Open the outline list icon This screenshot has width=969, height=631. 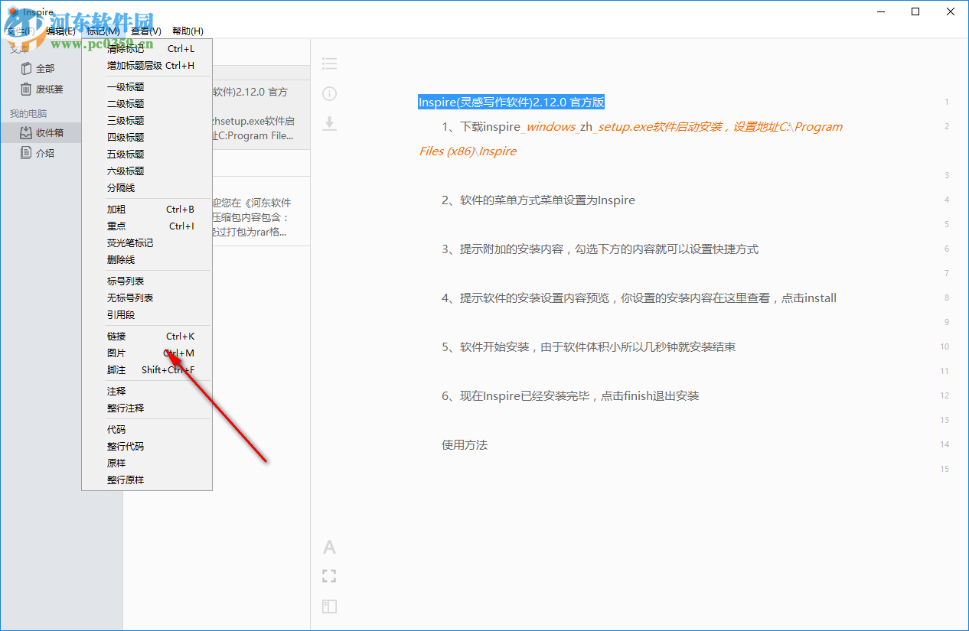click(329, 63)
